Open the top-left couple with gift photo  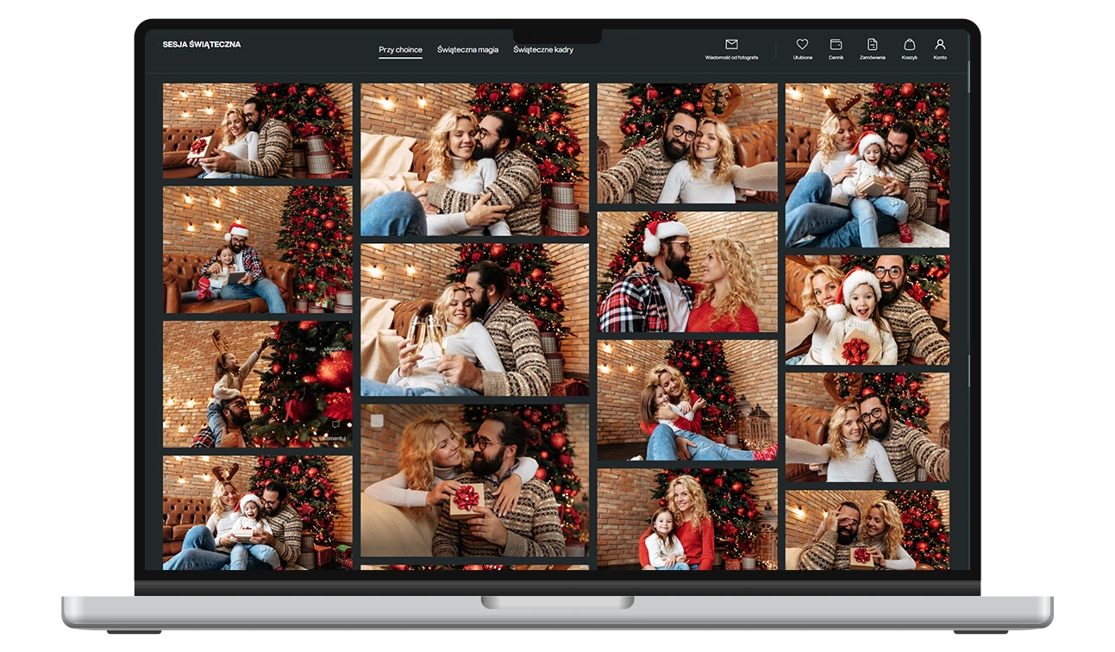pos(257,130)
